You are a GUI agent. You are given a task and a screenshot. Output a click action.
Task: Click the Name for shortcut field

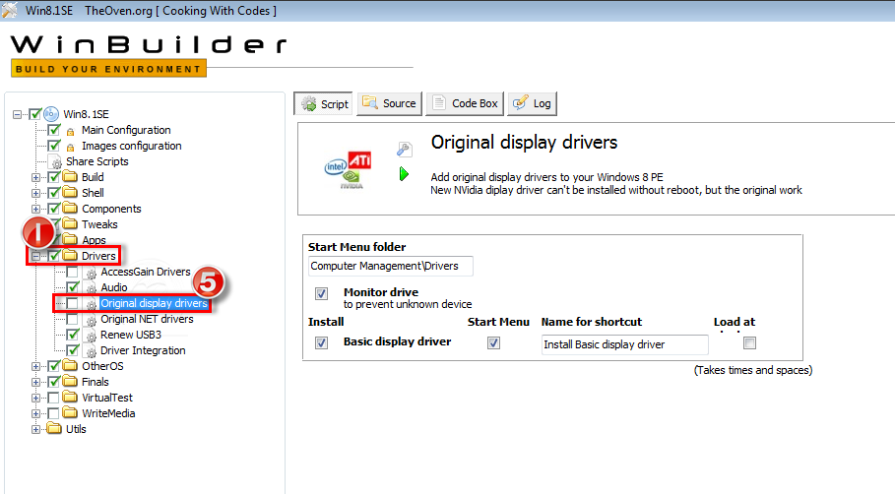tap(625, 344)
